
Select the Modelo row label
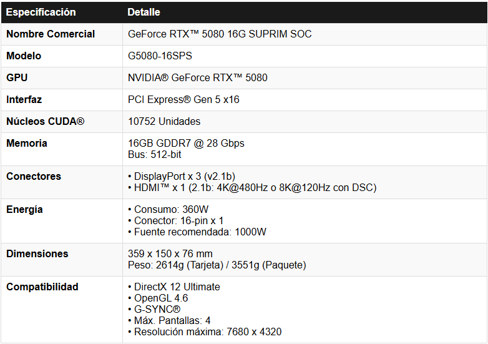[24, 56]
